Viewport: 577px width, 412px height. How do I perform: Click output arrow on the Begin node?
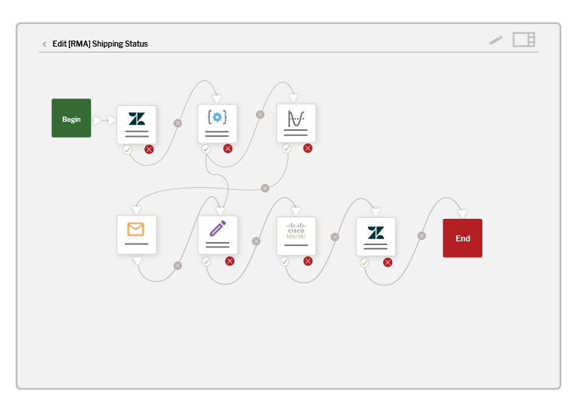click(97, 120)
